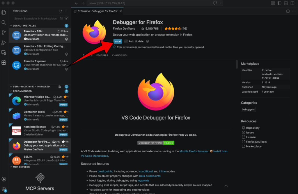Split the editor to the right
The image size is (298, 194).
pyautogui.click(x=288, y=11)
